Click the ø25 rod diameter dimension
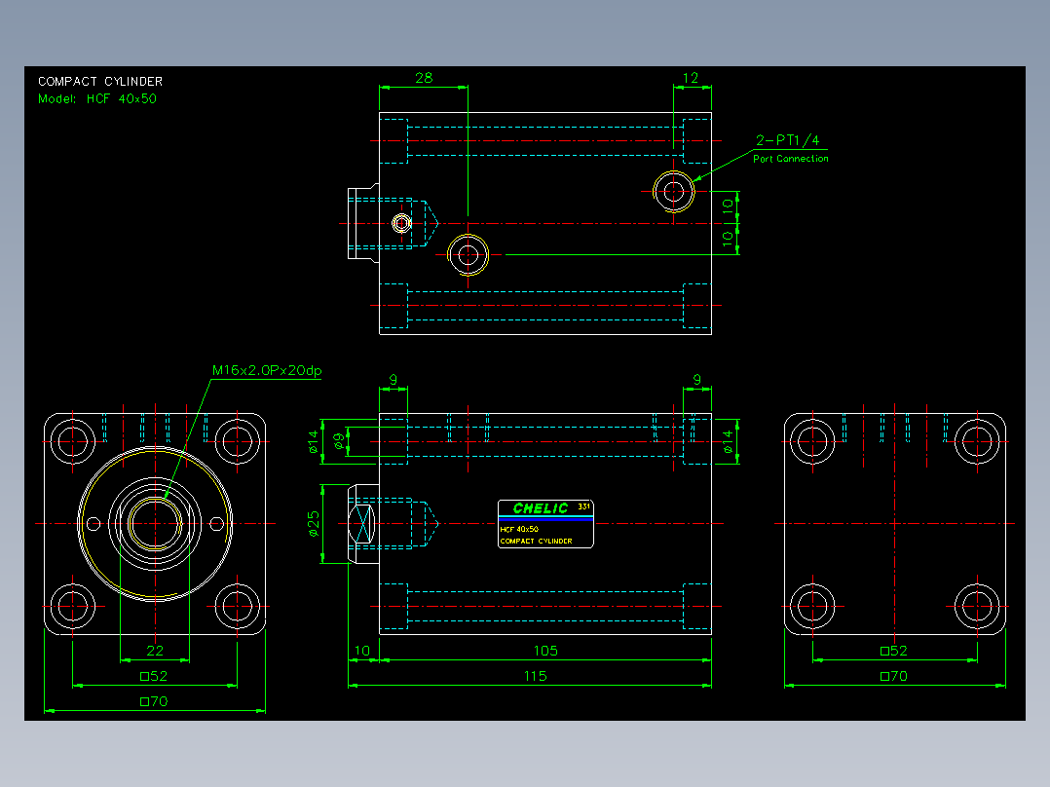This screenshot has width=1050, height=787. tap(314, 524)
